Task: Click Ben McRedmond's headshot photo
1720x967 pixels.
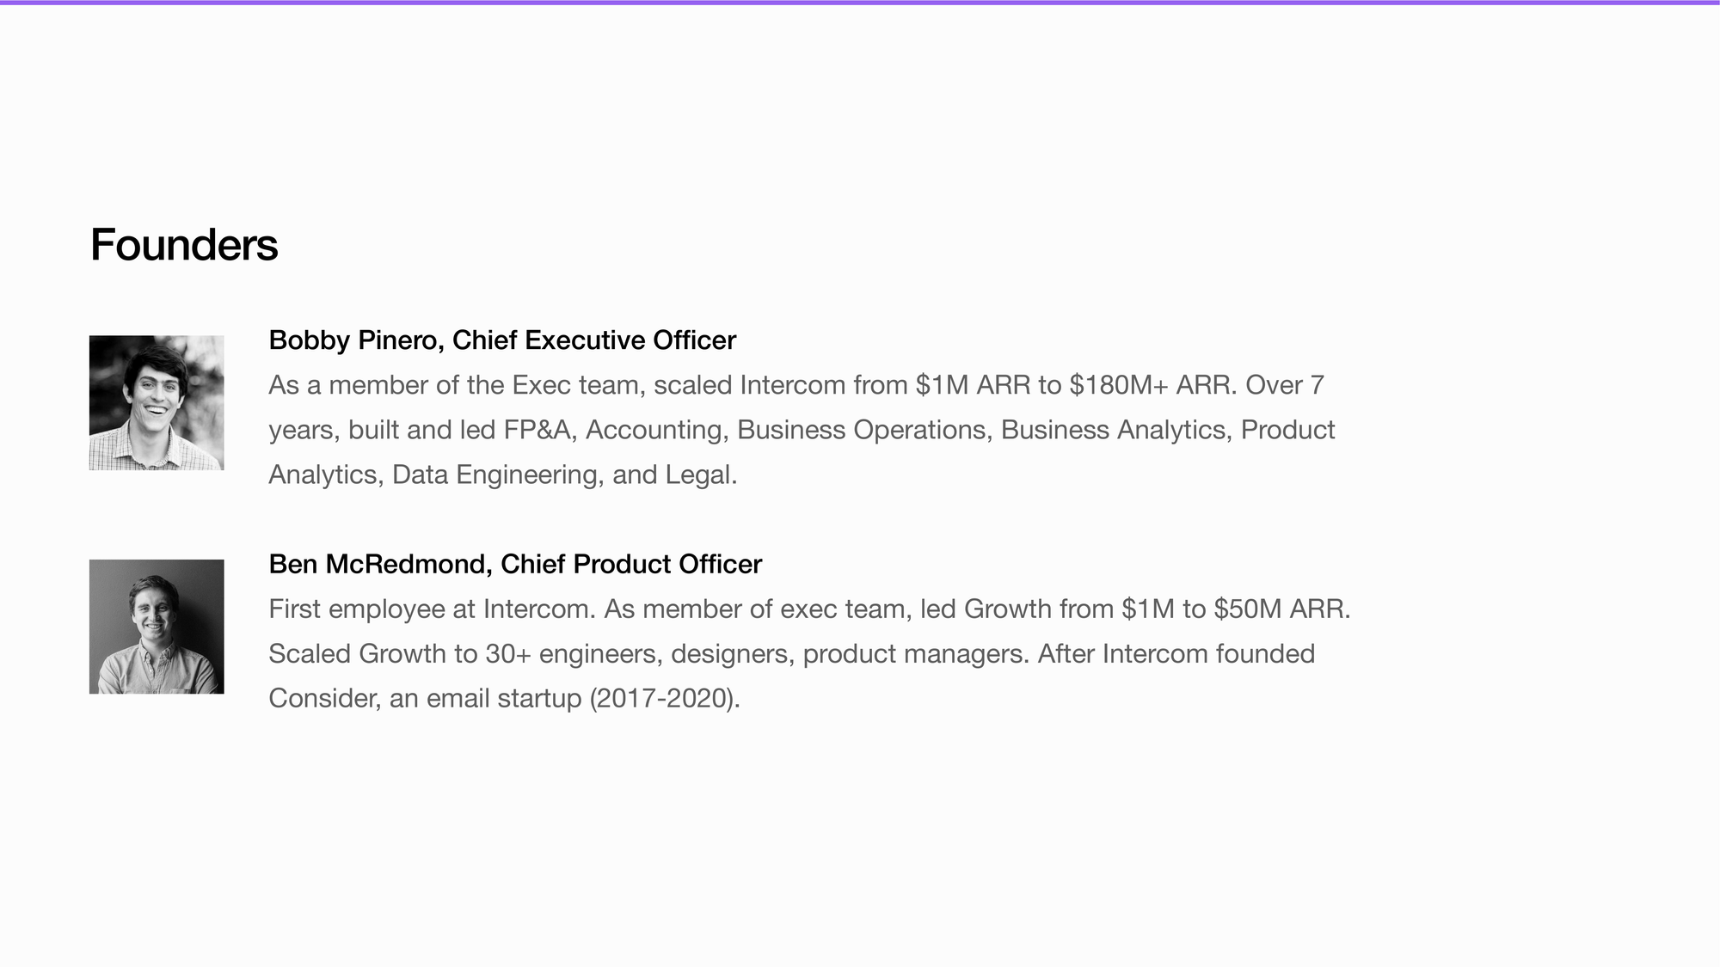Action: 157,627
